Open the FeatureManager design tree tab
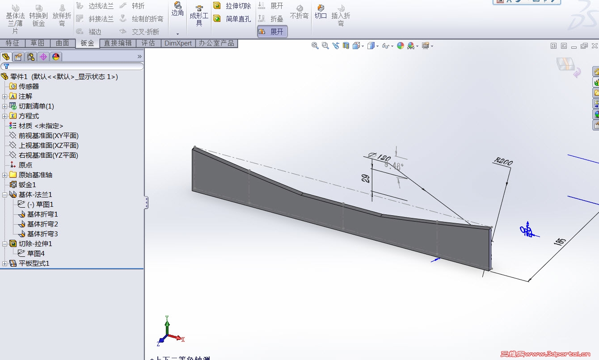 pyautogui.click(x=6, y=57)
